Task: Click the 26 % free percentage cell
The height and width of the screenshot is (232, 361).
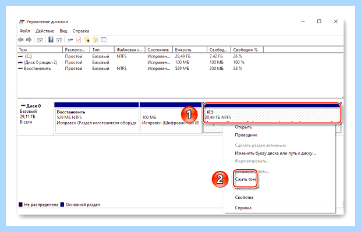Action: click(x=238, y=56)
